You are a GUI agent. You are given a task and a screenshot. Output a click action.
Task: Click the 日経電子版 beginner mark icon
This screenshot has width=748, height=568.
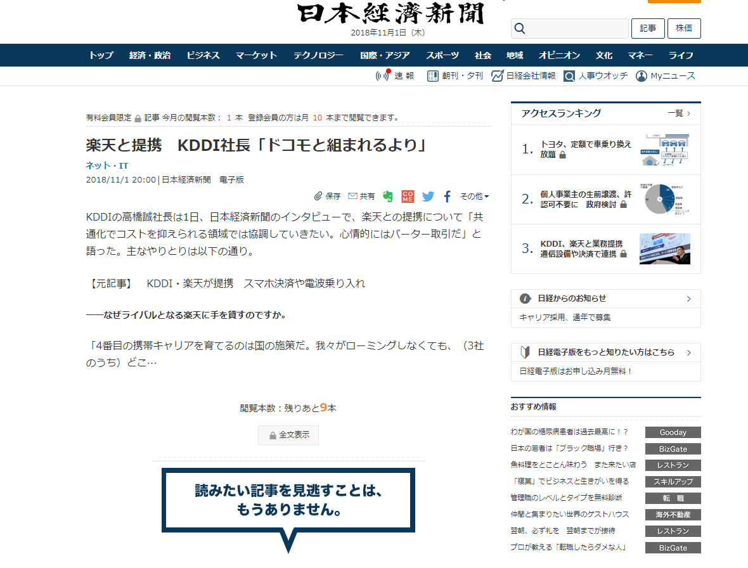coord(526,352)
